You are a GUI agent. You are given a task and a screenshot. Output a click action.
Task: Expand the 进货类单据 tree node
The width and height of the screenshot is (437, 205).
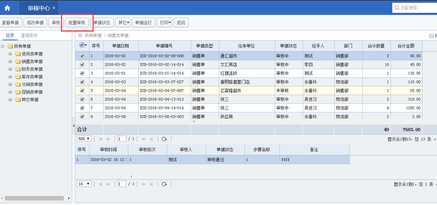pyautogui.click(x=10, y=54)
